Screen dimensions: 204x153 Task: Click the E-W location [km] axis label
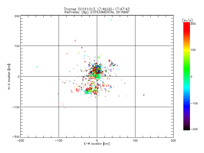pyautogui.click(x=97, y=144)
